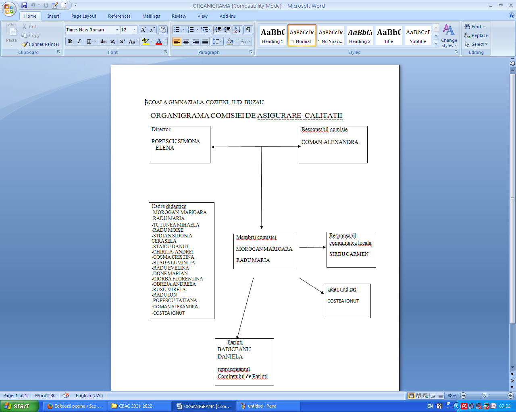The width and height of the screenshot is (516, 412).
Task: Click the Grow Font icon
Action: [x=143, y=30]
